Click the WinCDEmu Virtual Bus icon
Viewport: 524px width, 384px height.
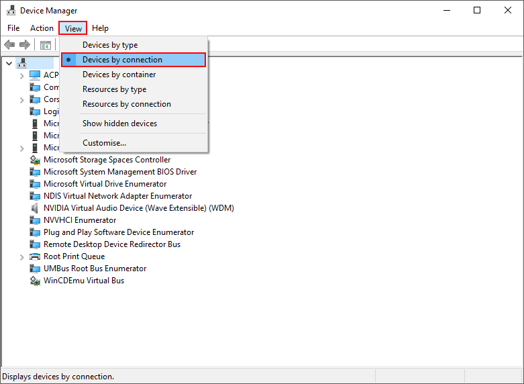click(x=35, y=281)
